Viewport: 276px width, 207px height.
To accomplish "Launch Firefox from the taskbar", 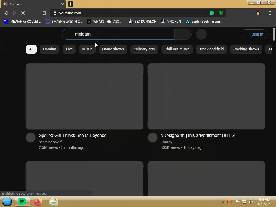I will [x=38, y=202].
